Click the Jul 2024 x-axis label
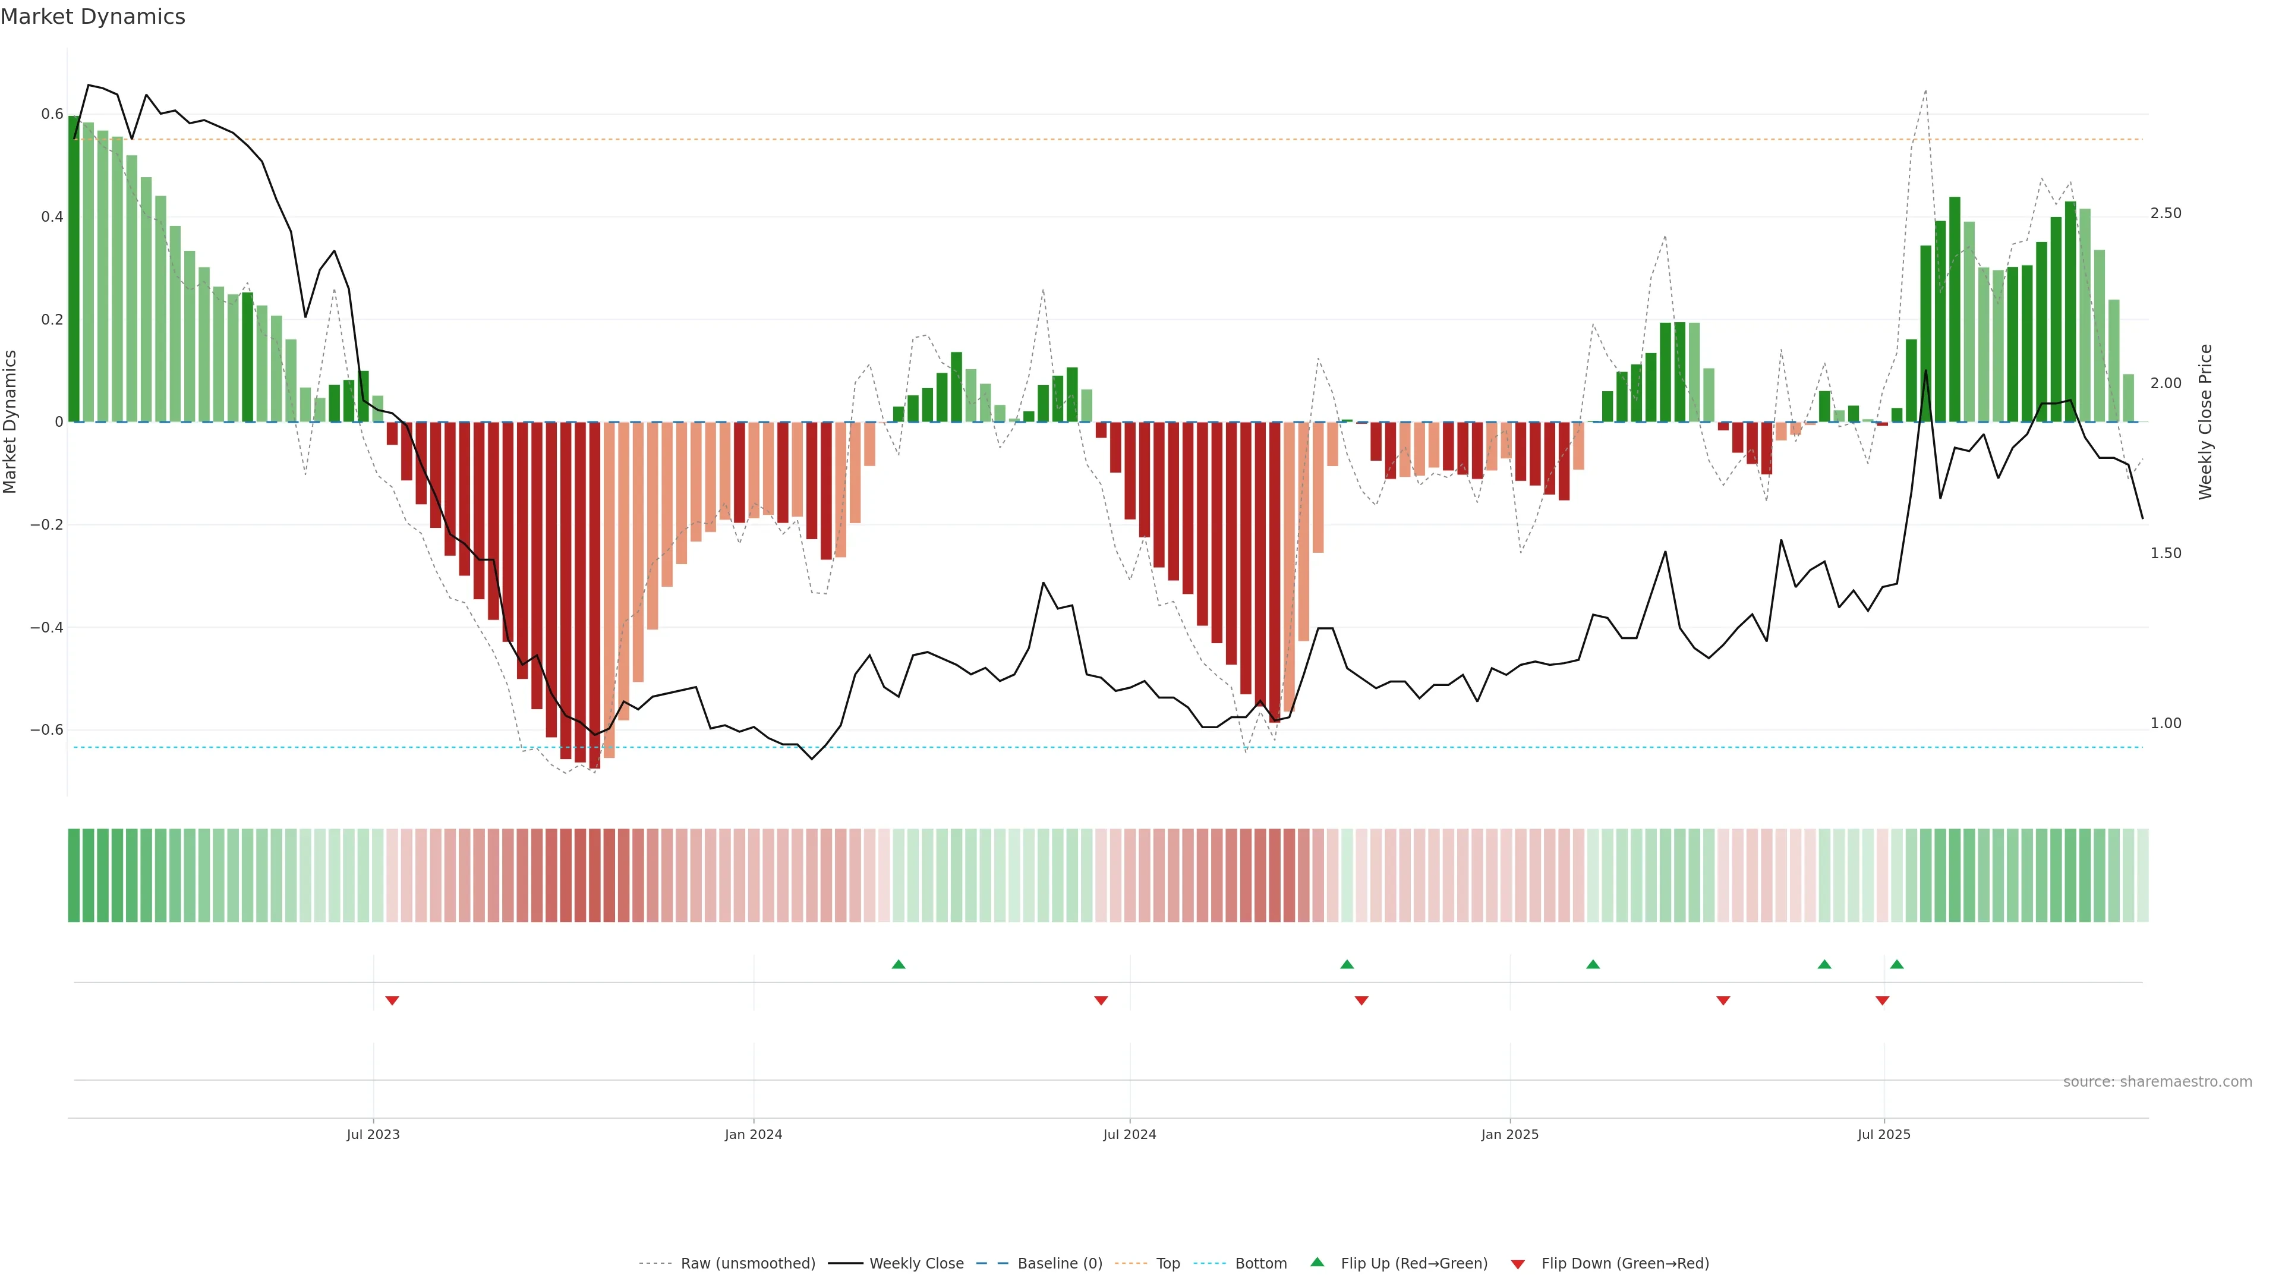Image resolution: width=2282 pixels, height=1284 pixels. coord(1130,1134)
